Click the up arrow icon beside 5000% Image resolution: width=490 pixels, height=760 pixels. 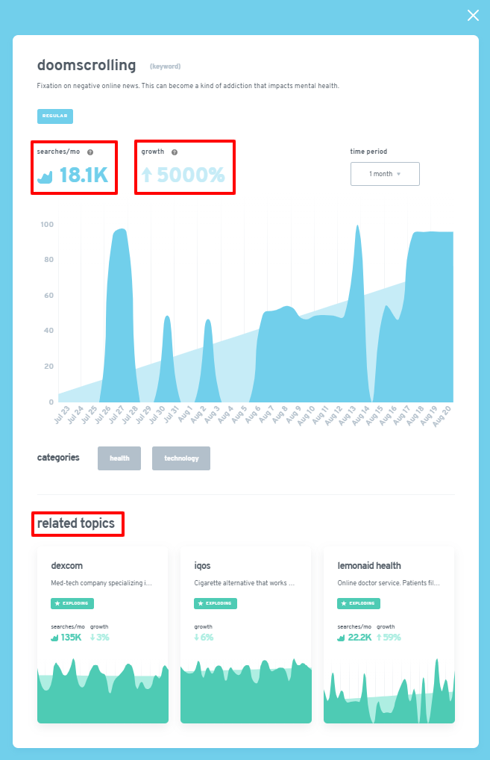[147, 175]
